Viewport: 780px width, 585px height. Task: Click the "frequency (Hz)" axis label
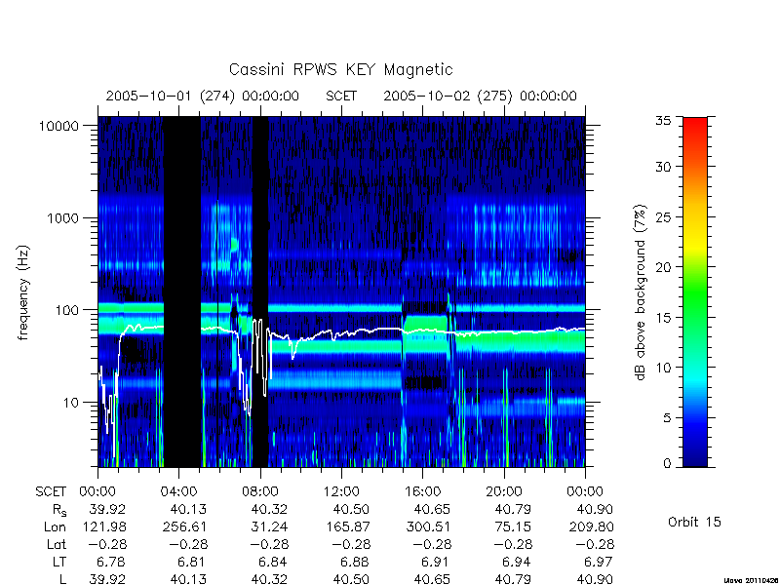pos(22,292)
